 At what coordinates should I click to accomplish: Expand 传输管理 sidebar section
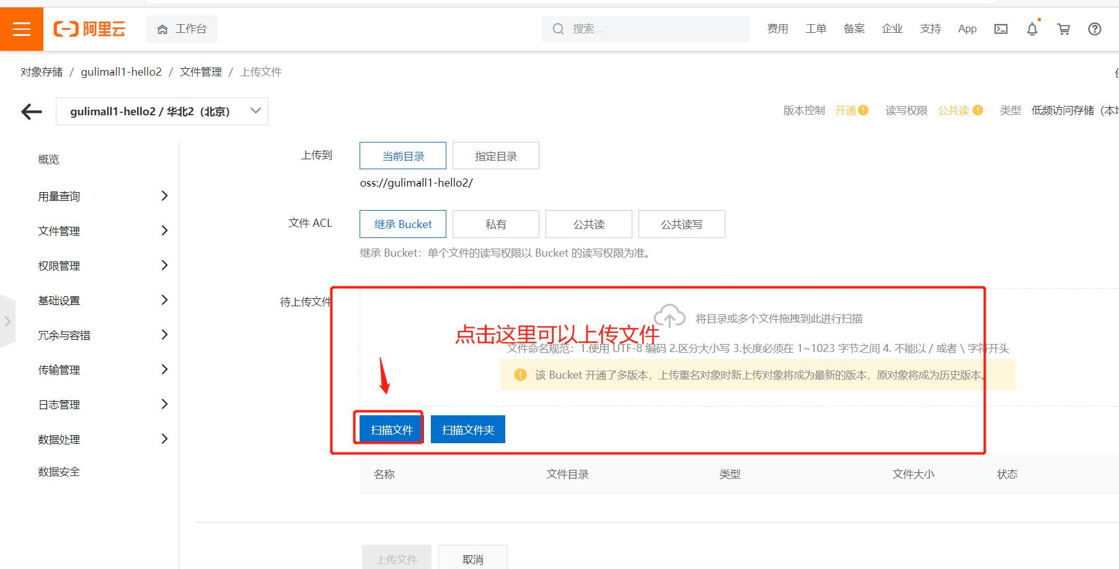(x=104, y=370)
